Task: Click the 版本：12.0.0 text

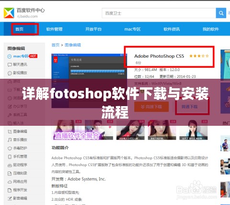Action: pyautogui.click(x=170, y=70)
